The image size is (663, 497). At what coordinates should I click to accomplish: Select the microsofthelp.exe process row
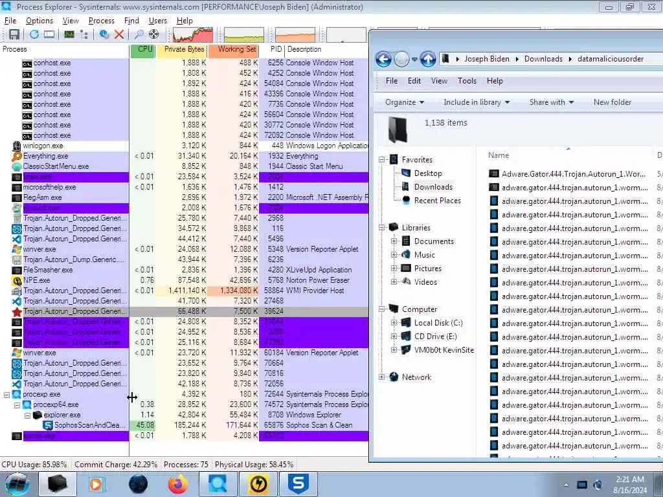(x=185, y=187)
